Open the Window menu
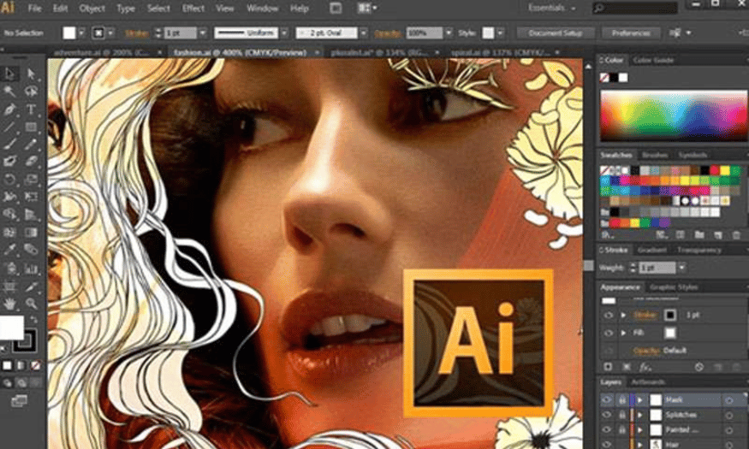The width and height of the screenshot is (749, 449). pyautogui.click(x=262, y=8)
